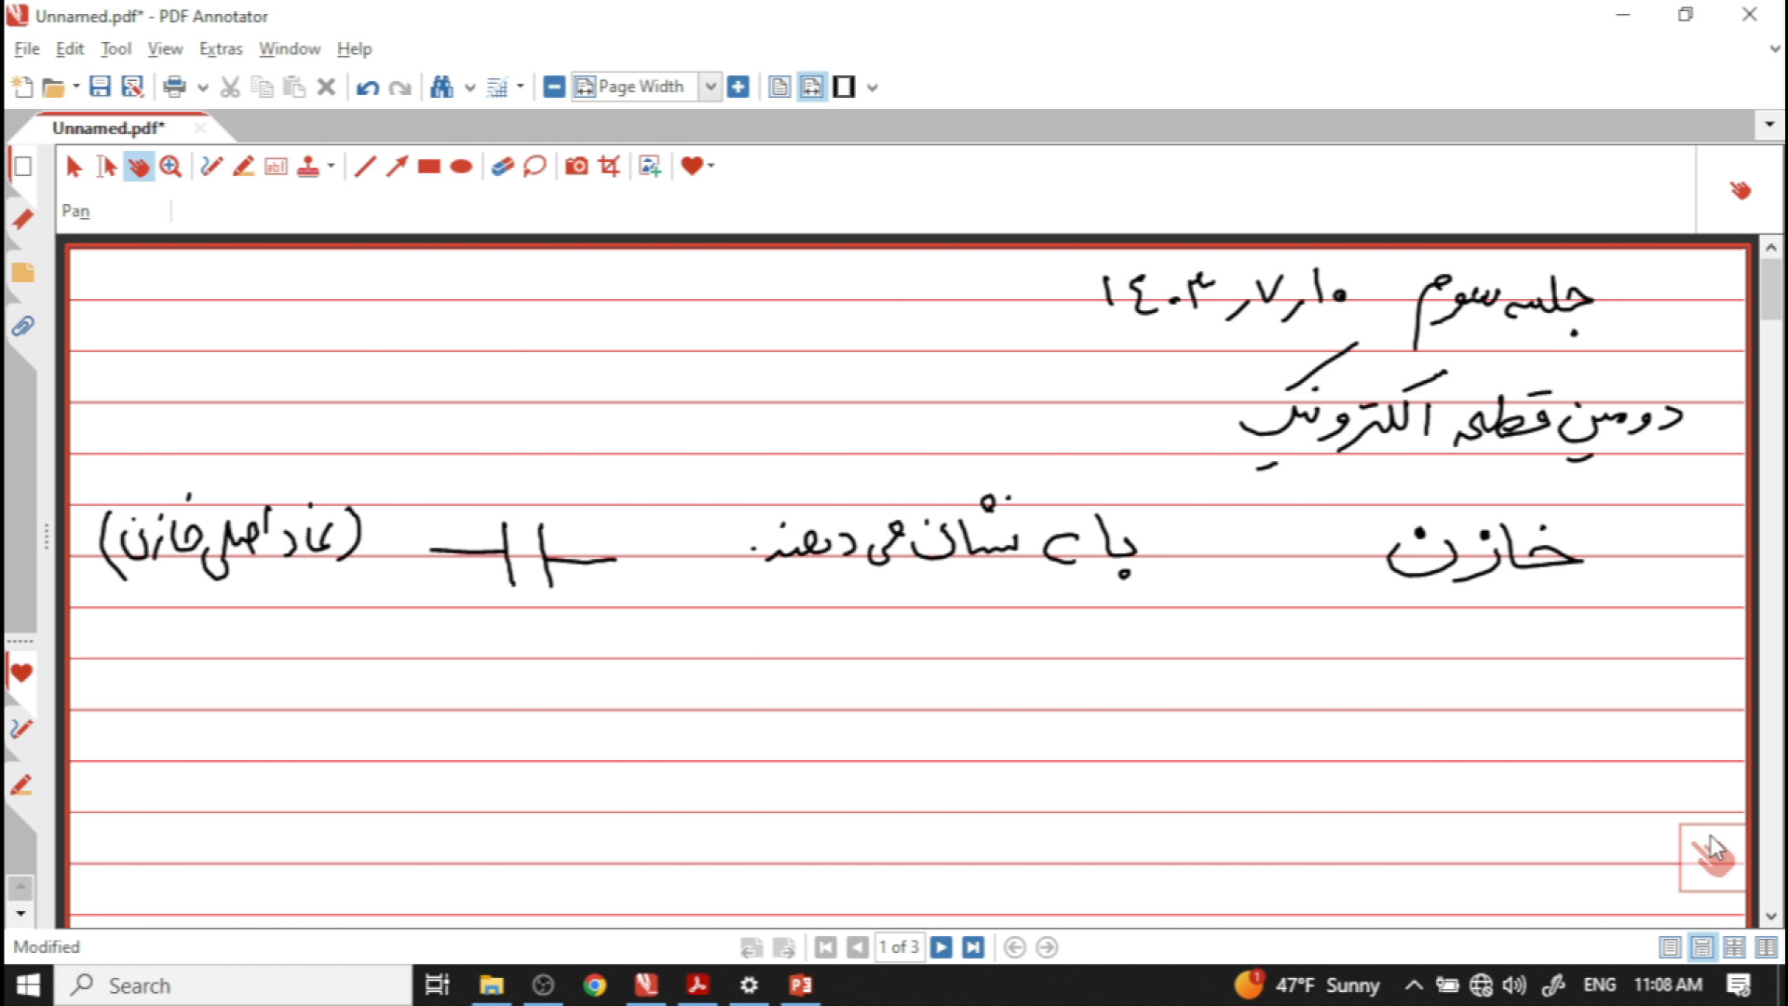Image resolution: width=1788 pixels, height=1006 pixels.
Task: Expand the document tab list dropdown
Action: 1768,125
